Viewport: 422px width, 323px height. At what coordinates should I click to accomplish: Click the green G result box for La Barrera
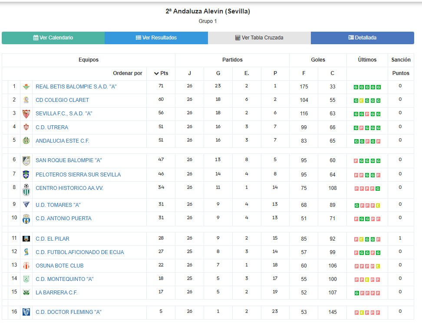[x=356, y=293]
